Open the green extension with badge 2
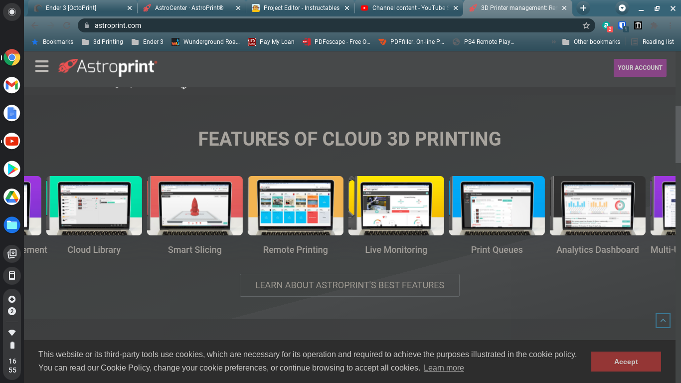 pos(607,26)
